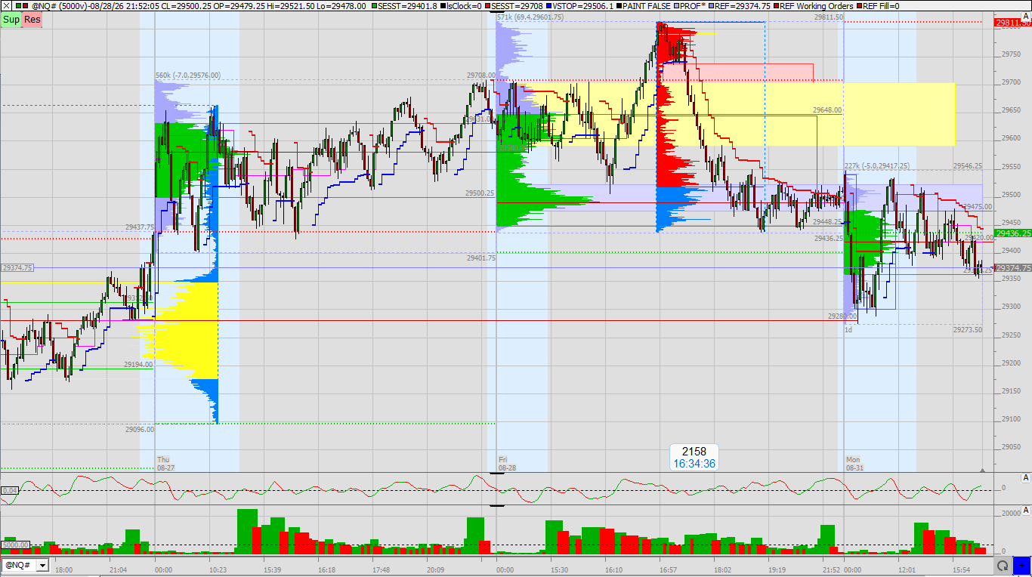Viewport: 1032px width, 577px height.
Task: Click the 29448.25 price level label
Action: tap(828, 222)
